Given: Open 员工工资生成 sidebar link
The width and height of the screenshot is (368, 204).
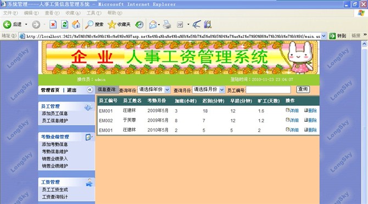Looking at the screenshot, I should click(x=55, y=190).
